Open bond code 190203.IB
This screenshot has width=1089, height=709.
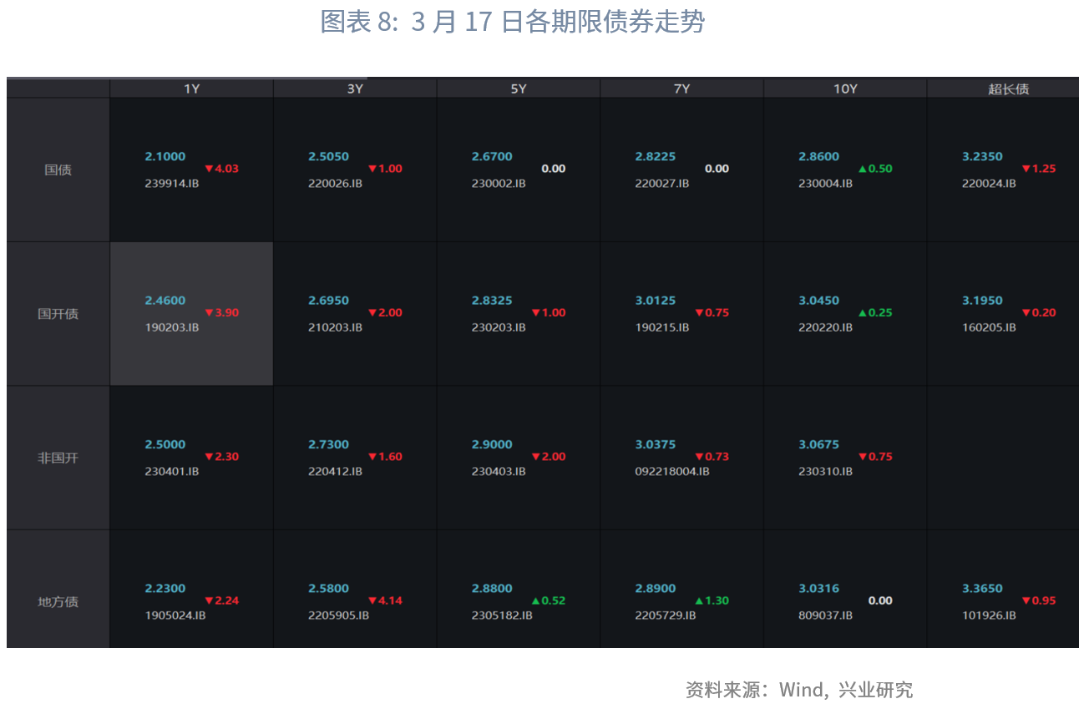pyautogui.click(x=172, y=327)
